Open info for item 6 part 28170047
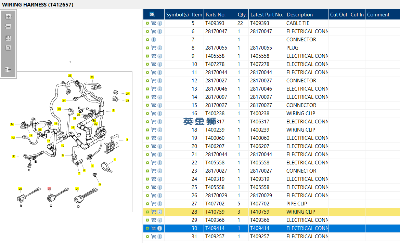Image resolution: width=400 pixels, height=243 pixels. (x=160, y=31)
